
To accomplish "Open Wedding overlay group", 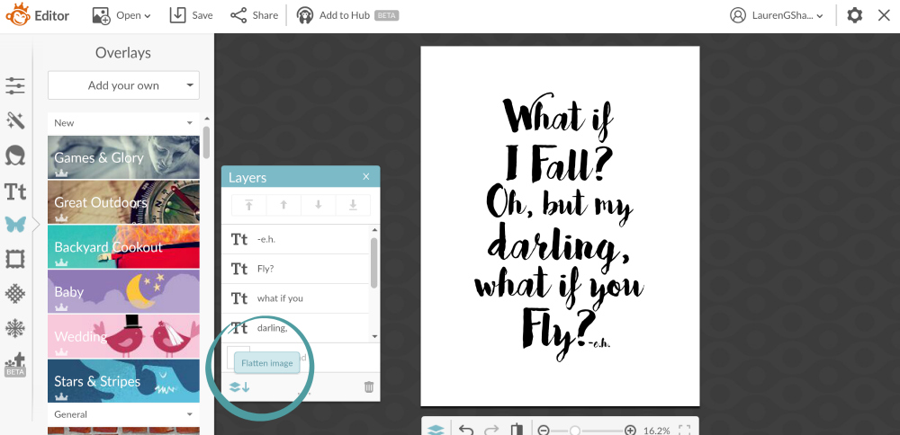I will [123, 336].
